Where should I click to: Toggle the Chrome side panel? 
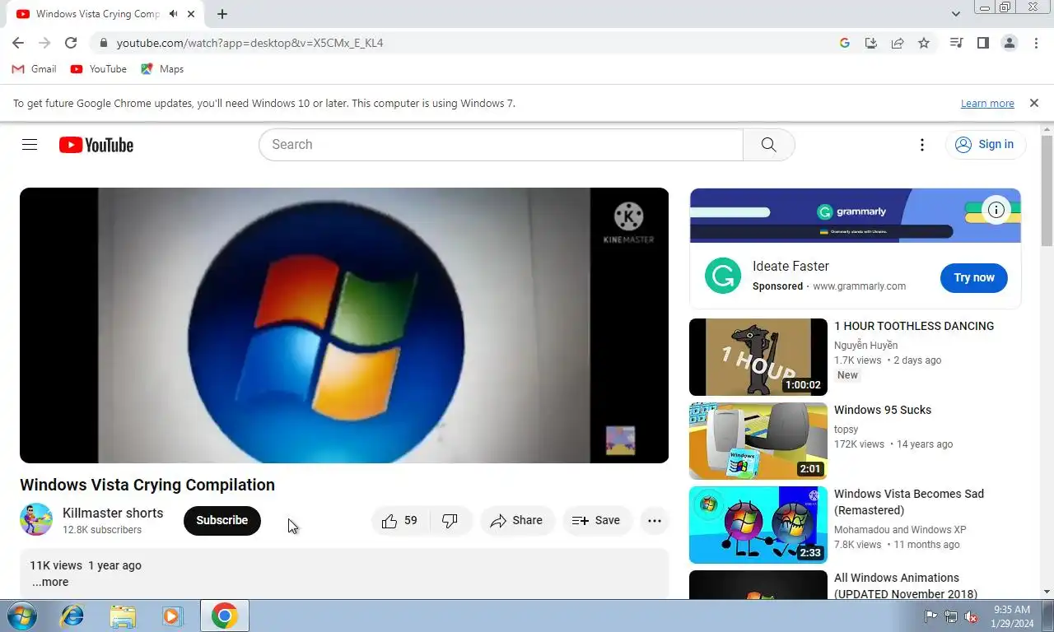(x=982, y=43)
